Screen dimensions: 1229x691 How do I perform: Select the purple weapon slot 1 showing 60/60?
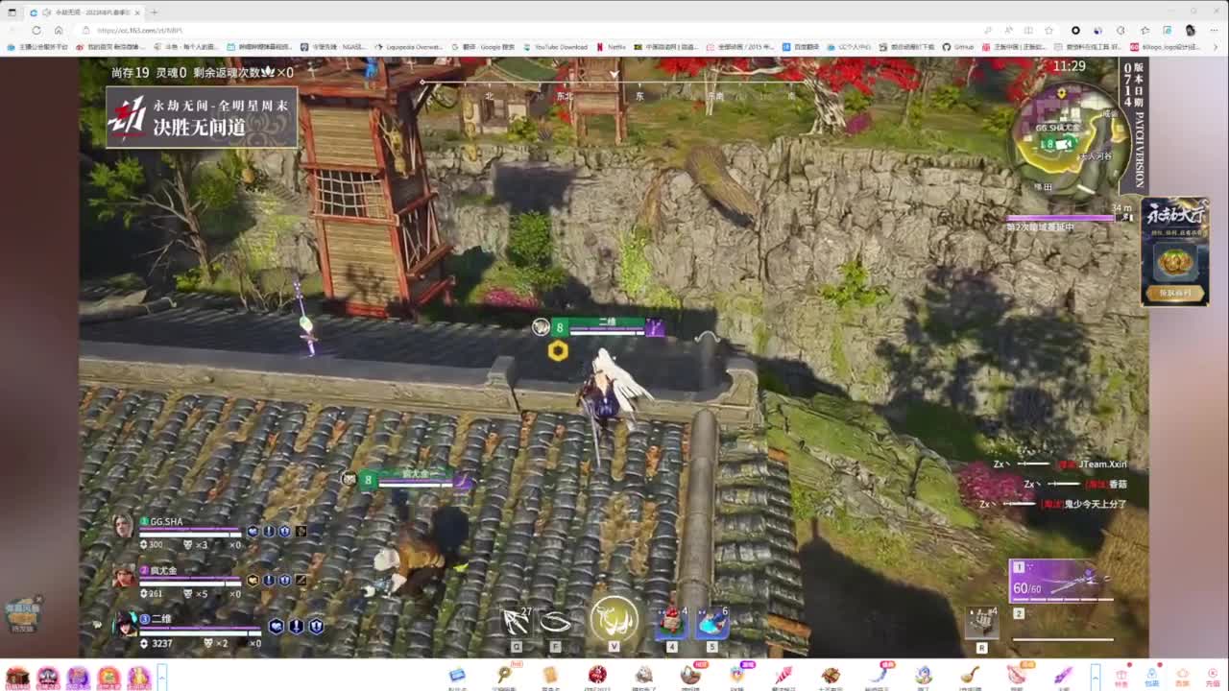(x=1061, y=582)
